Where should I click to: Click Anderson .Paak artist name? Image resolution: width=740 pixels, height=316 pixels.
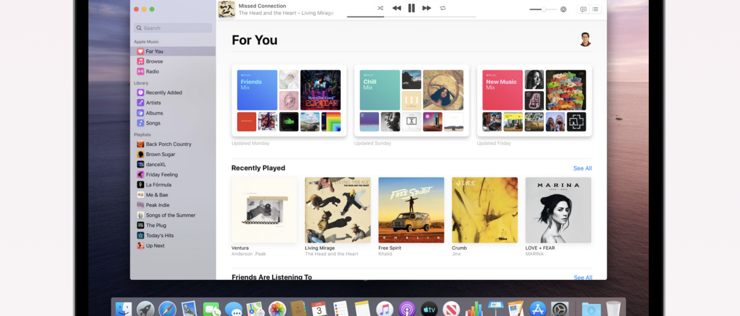pyautogui.click(x=249, y=254)
